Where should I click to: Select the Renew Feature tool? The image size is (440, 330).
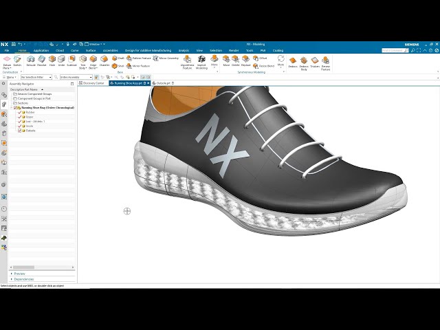[x=325, y=63]
